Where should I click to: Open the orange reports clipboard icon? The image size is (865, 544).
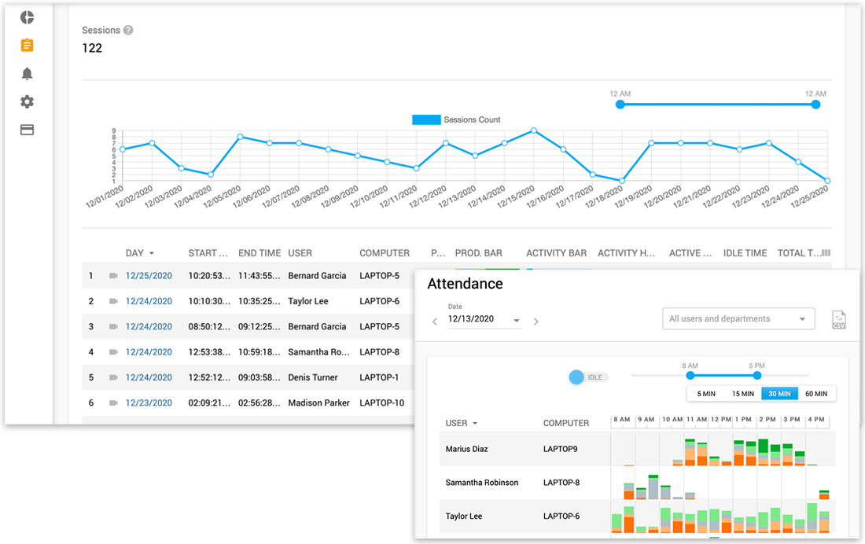click(27, 46)
